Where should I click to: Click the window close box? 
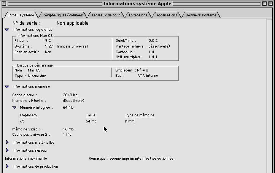pyautogui.click(x=4, y=3)
